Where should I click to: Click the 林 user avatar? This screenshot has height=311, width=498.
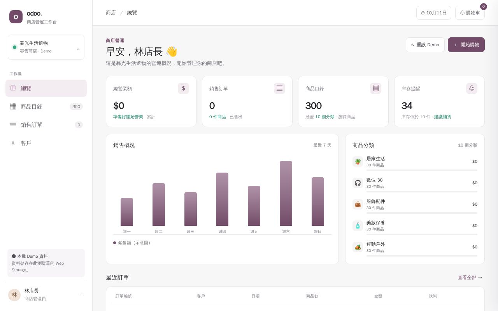click(x=14, y=295)
